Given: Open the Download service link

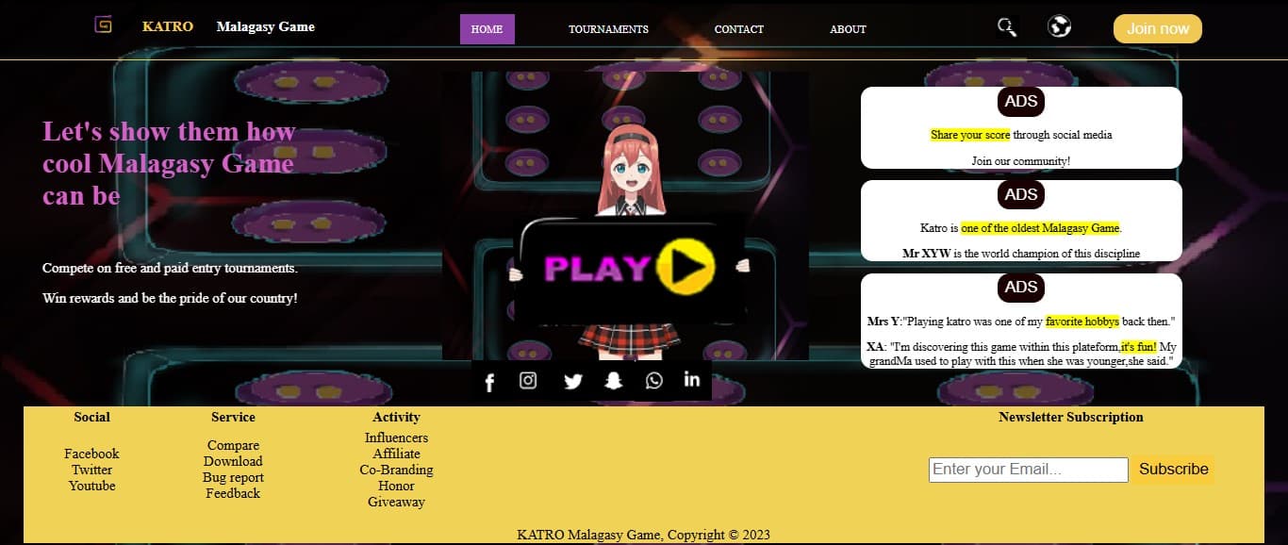Looking at the screenshot, I should 233,461.
